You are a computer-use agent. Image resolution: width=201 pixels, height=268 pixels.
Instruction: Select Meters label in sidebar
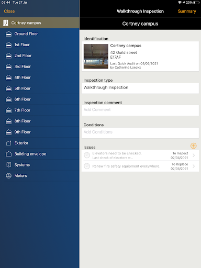coord(20,176)
